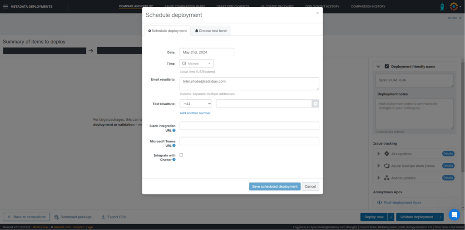Click the CLOSE link at top right
The height and width of the screenshot is (230, 465).
coord(455,18)
